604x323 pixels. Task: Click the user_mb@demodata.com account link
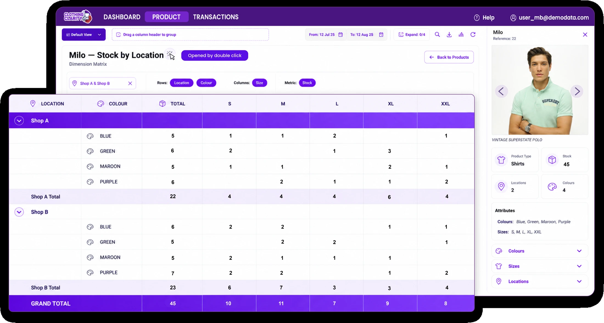[x=553, y=18]
